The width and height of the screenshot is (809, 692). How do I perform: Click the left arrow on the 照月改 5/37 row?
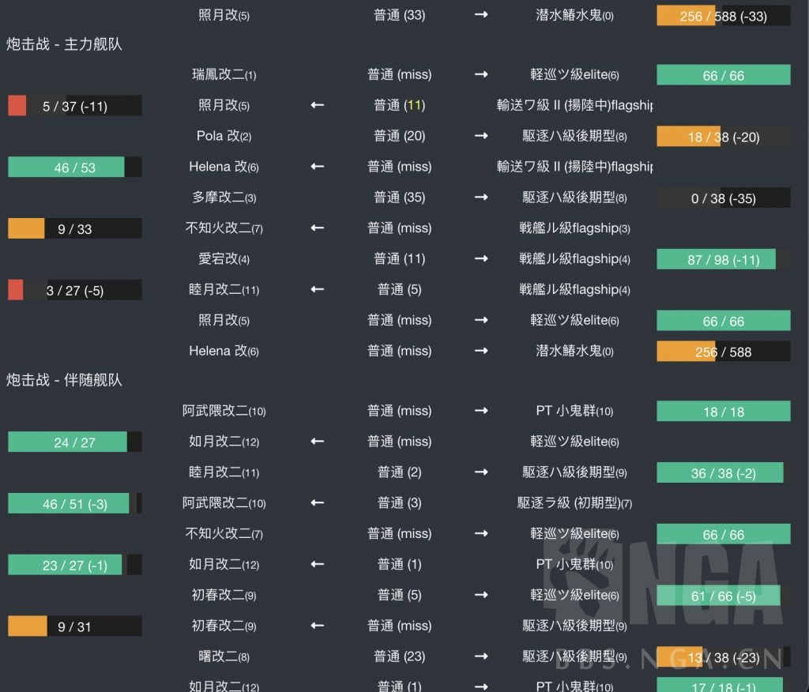[317, 105]
